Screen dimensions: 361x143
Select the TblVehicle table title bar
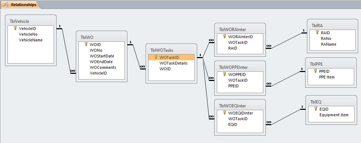click(x=31, y=21)
